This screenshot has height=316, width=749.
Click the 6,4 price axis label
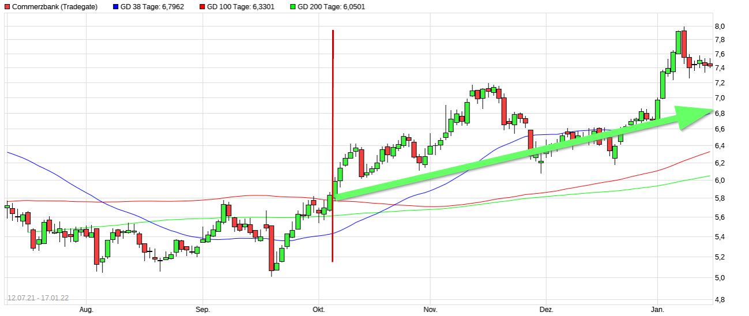pos(720,146)
